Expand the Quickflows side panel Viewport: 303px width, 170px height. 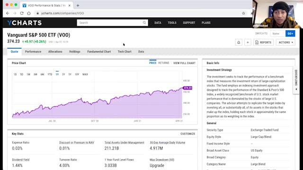coord(296,80)
